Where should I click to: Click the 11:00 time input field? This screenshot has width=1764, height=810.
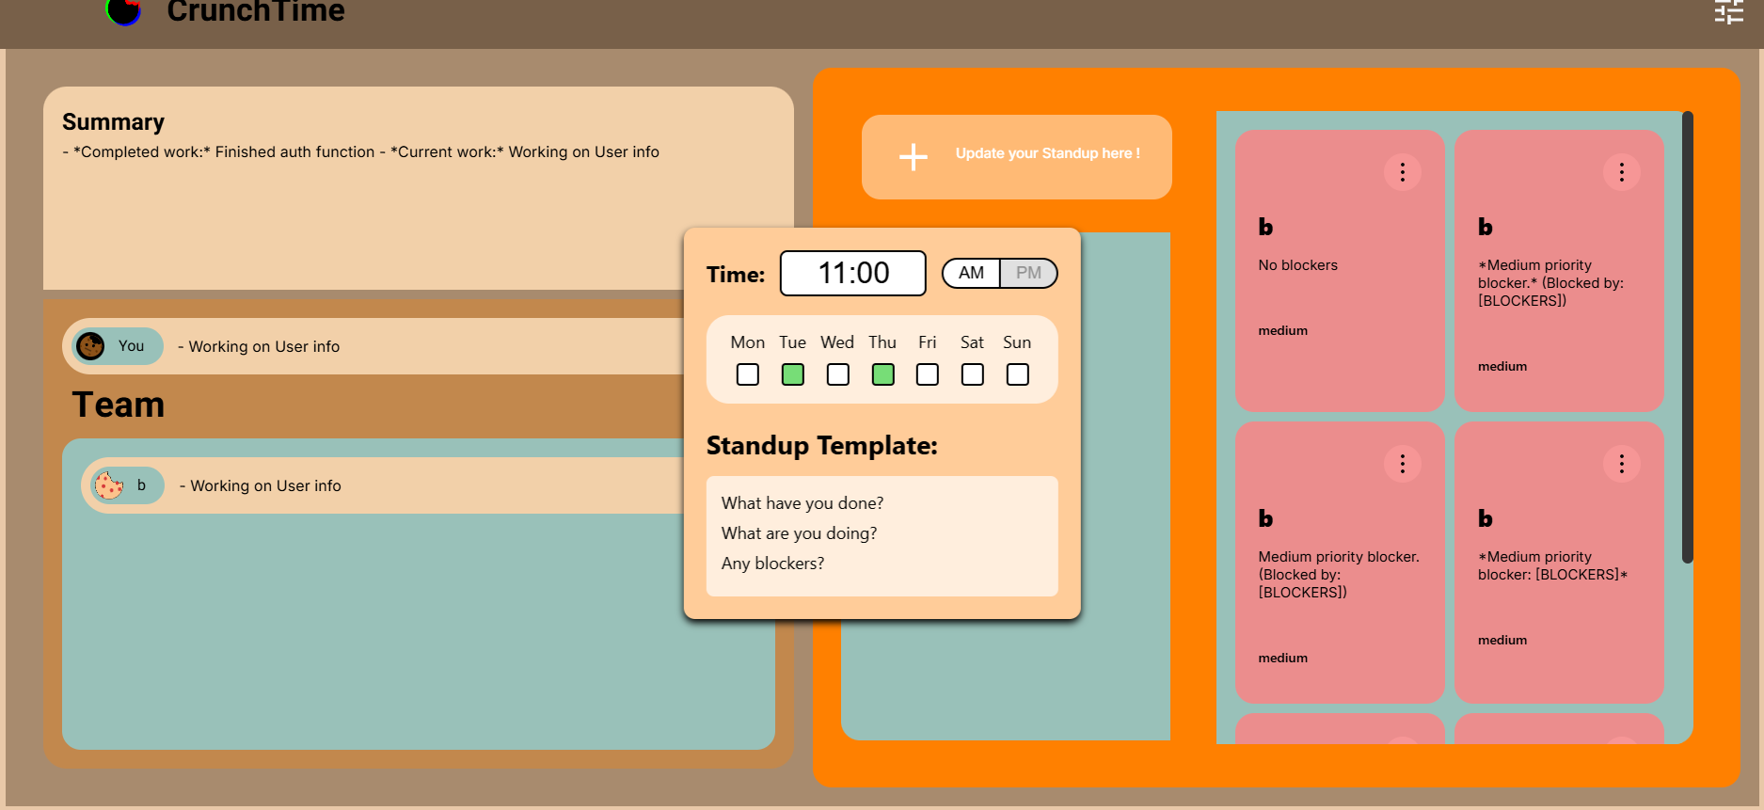(x=852, y=273)
